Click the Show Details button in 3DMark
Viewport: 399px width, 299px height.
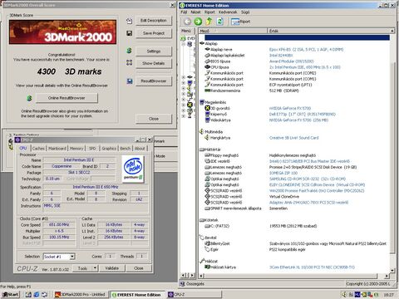[x=154, y=63]
